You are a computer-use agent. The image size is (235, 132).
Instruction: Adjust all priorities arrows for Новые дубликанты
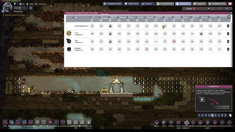tap(228, 26)
